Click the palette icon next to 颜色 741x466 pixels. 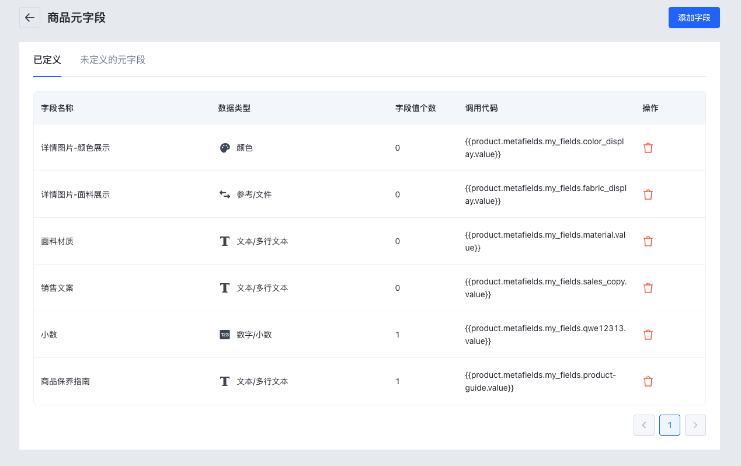(225, 148)
